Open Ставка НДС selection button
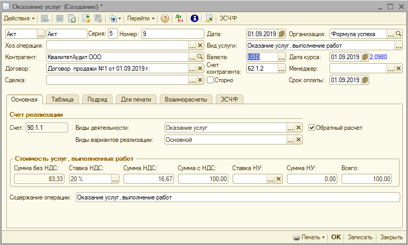The image size is (408, 245). pyautogui.click(x=115, y=179)
